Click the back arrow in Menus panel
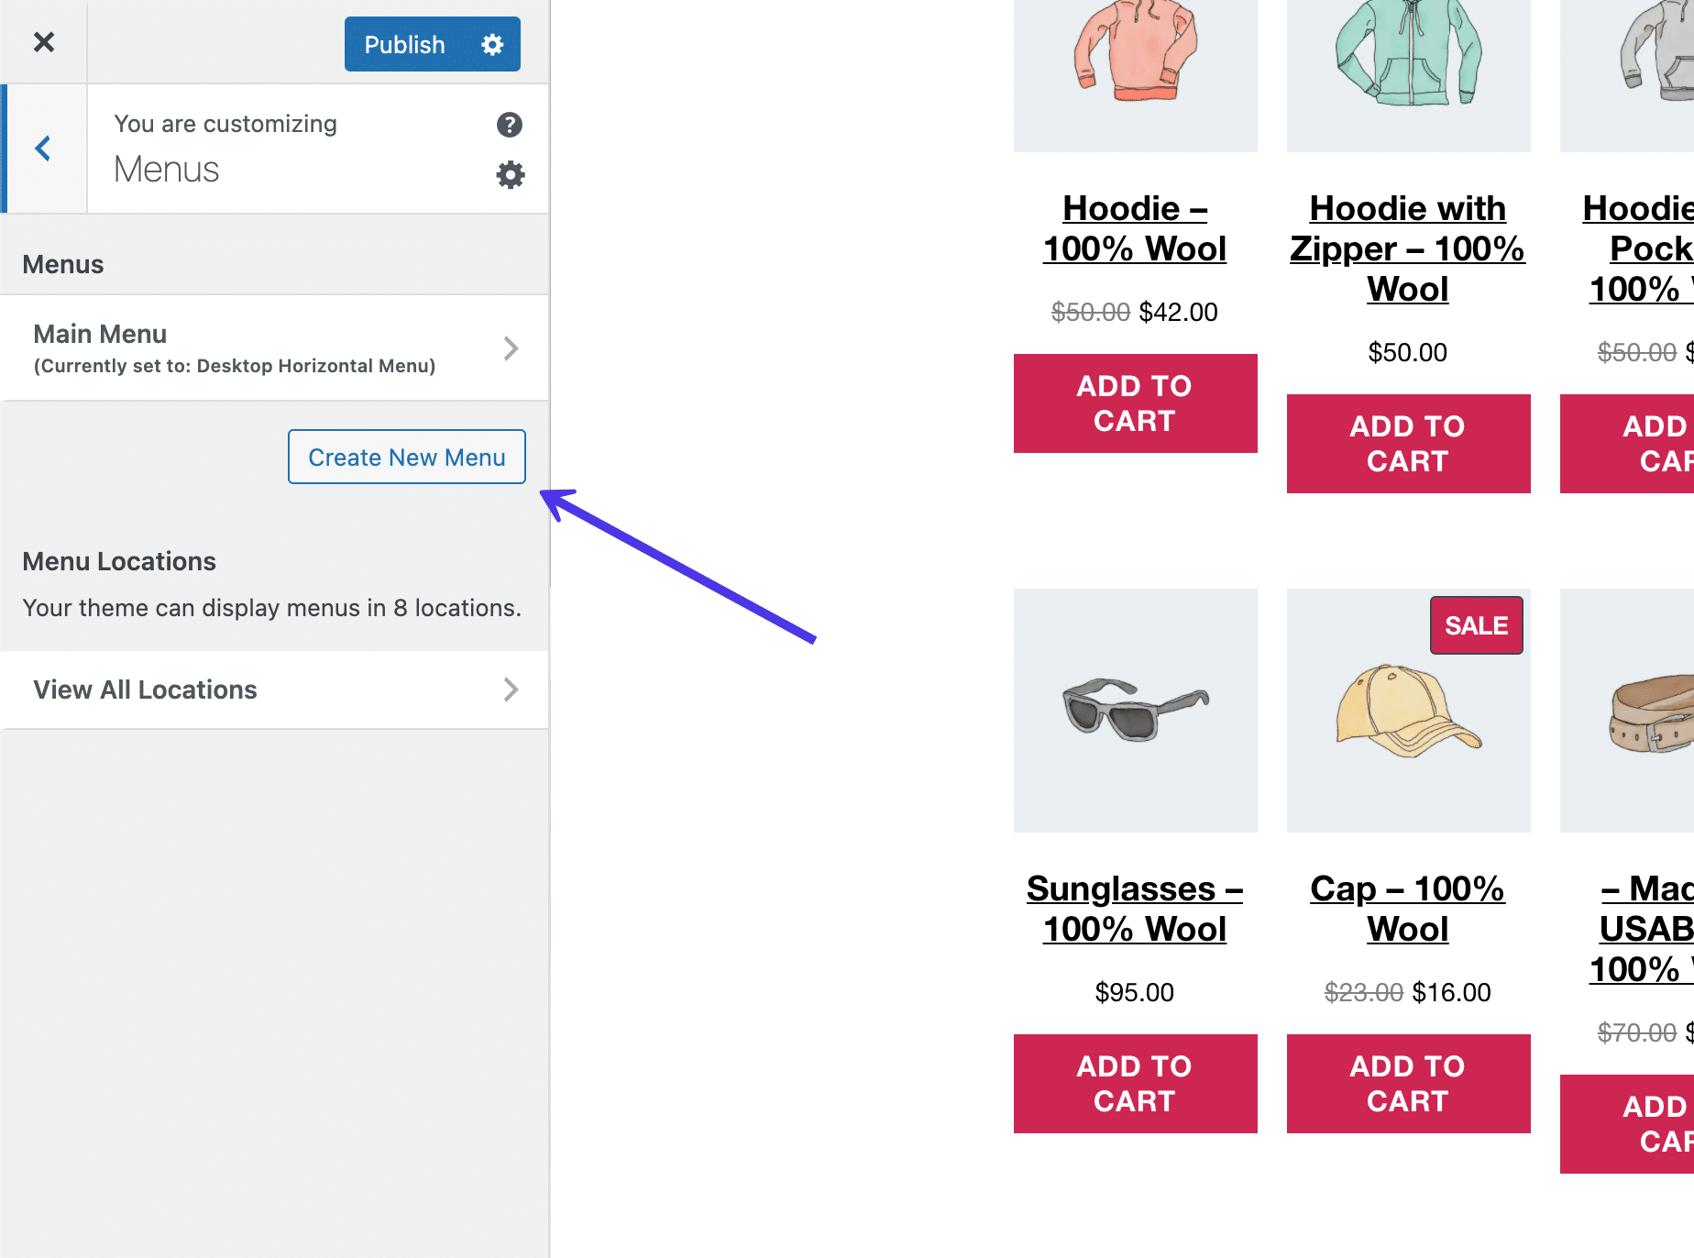This screenshot has width=1694, height=1258. 43,149
